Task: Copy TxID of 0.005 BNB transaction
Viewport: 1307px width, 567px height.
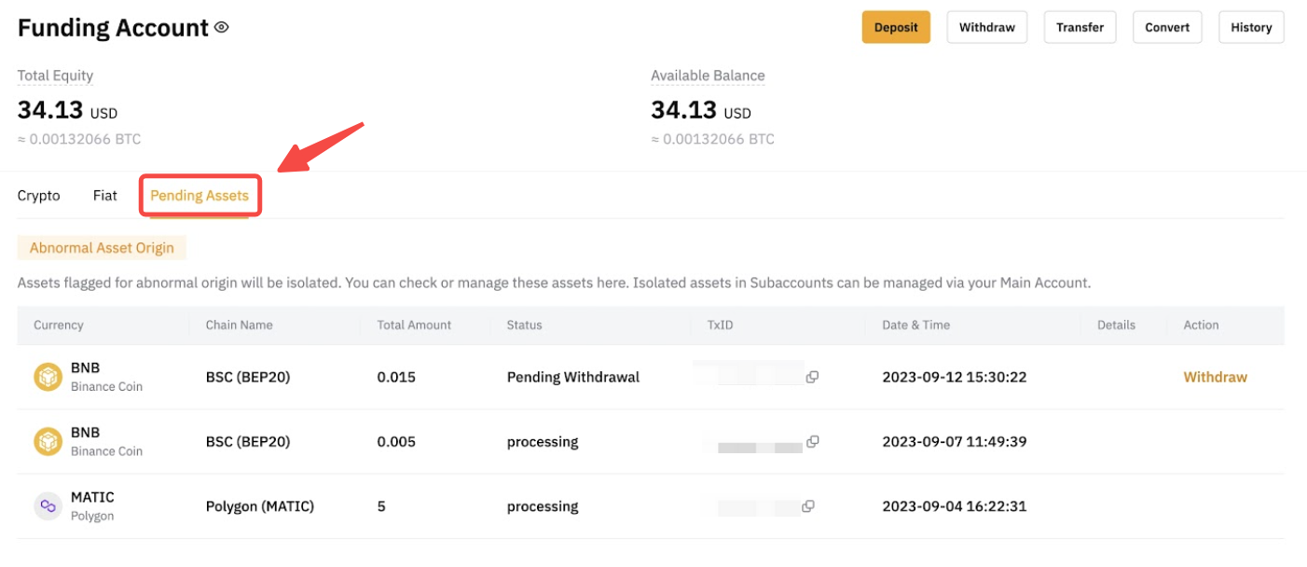Action: [812, 441]
